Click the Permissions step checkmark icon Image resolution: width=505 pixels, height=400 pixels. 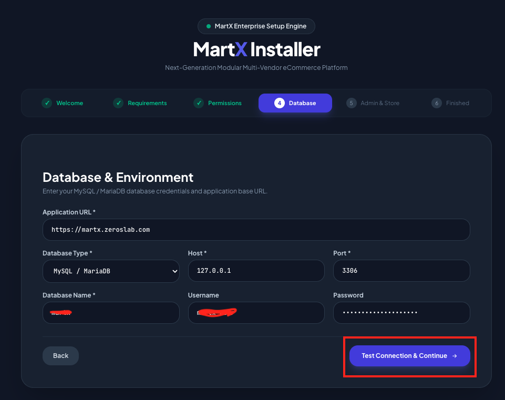(x=199, y=103)
